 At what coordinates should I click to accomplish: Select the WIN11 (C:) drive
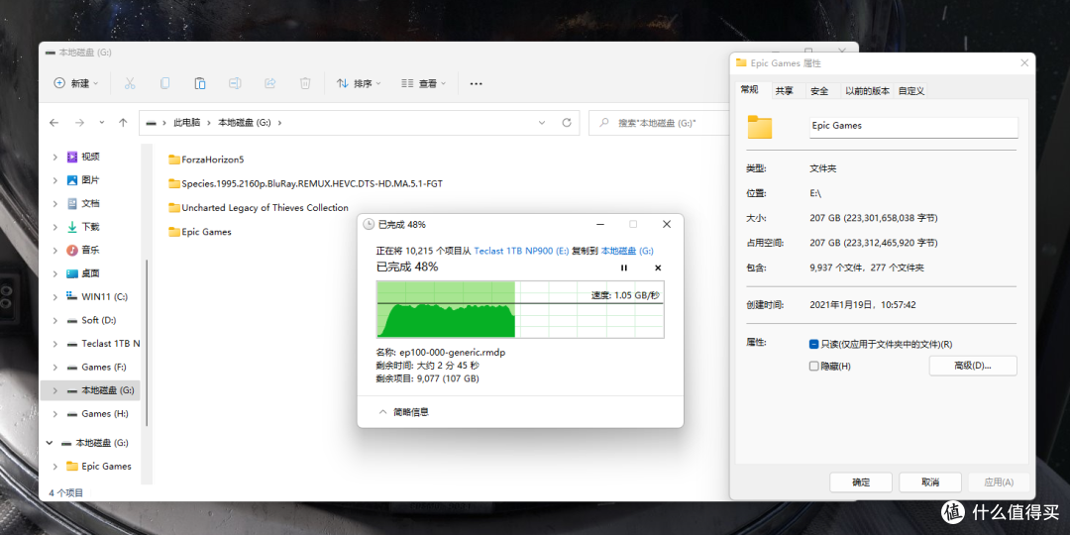point(97,297)
